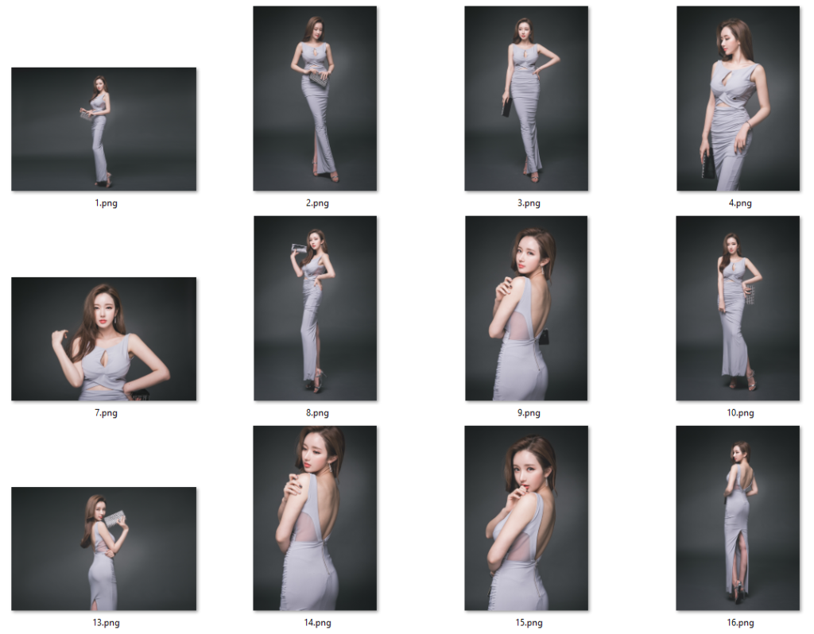The width and height of the screenshot is (814, 634).
Task: Select the 2.png image thumbnail
Action: coord(315,99)
